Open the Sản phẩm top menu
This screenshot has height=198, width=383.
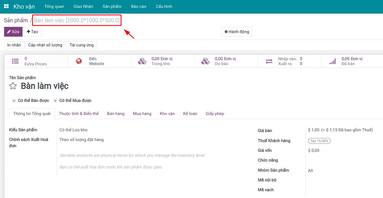[112, 7]
